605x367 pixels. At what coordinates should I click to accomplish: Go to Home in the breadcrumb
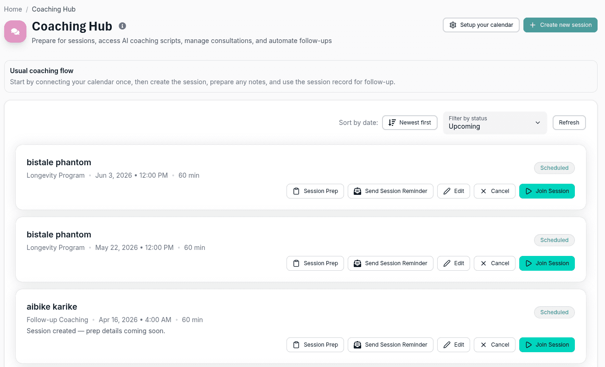[13, 9]
